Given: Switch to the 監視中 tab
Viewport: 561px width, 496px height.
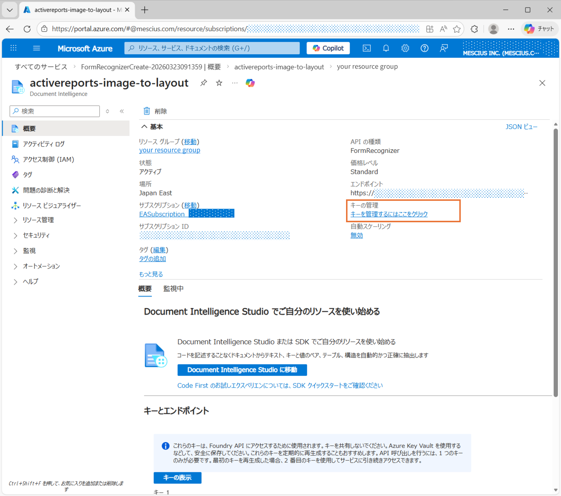Looking at the screenshot, I should 174,289.
